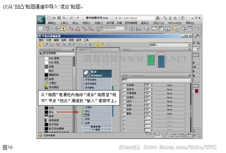Select the pick tool arrow in material editor
Screen dimensions: 226x153
[x=41, y=44]
